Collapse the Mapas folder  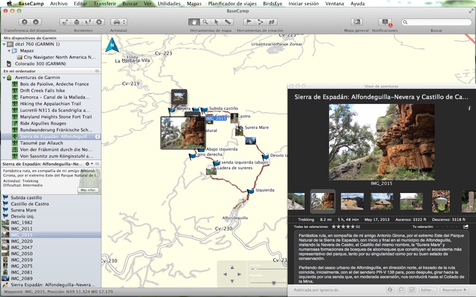9,51
